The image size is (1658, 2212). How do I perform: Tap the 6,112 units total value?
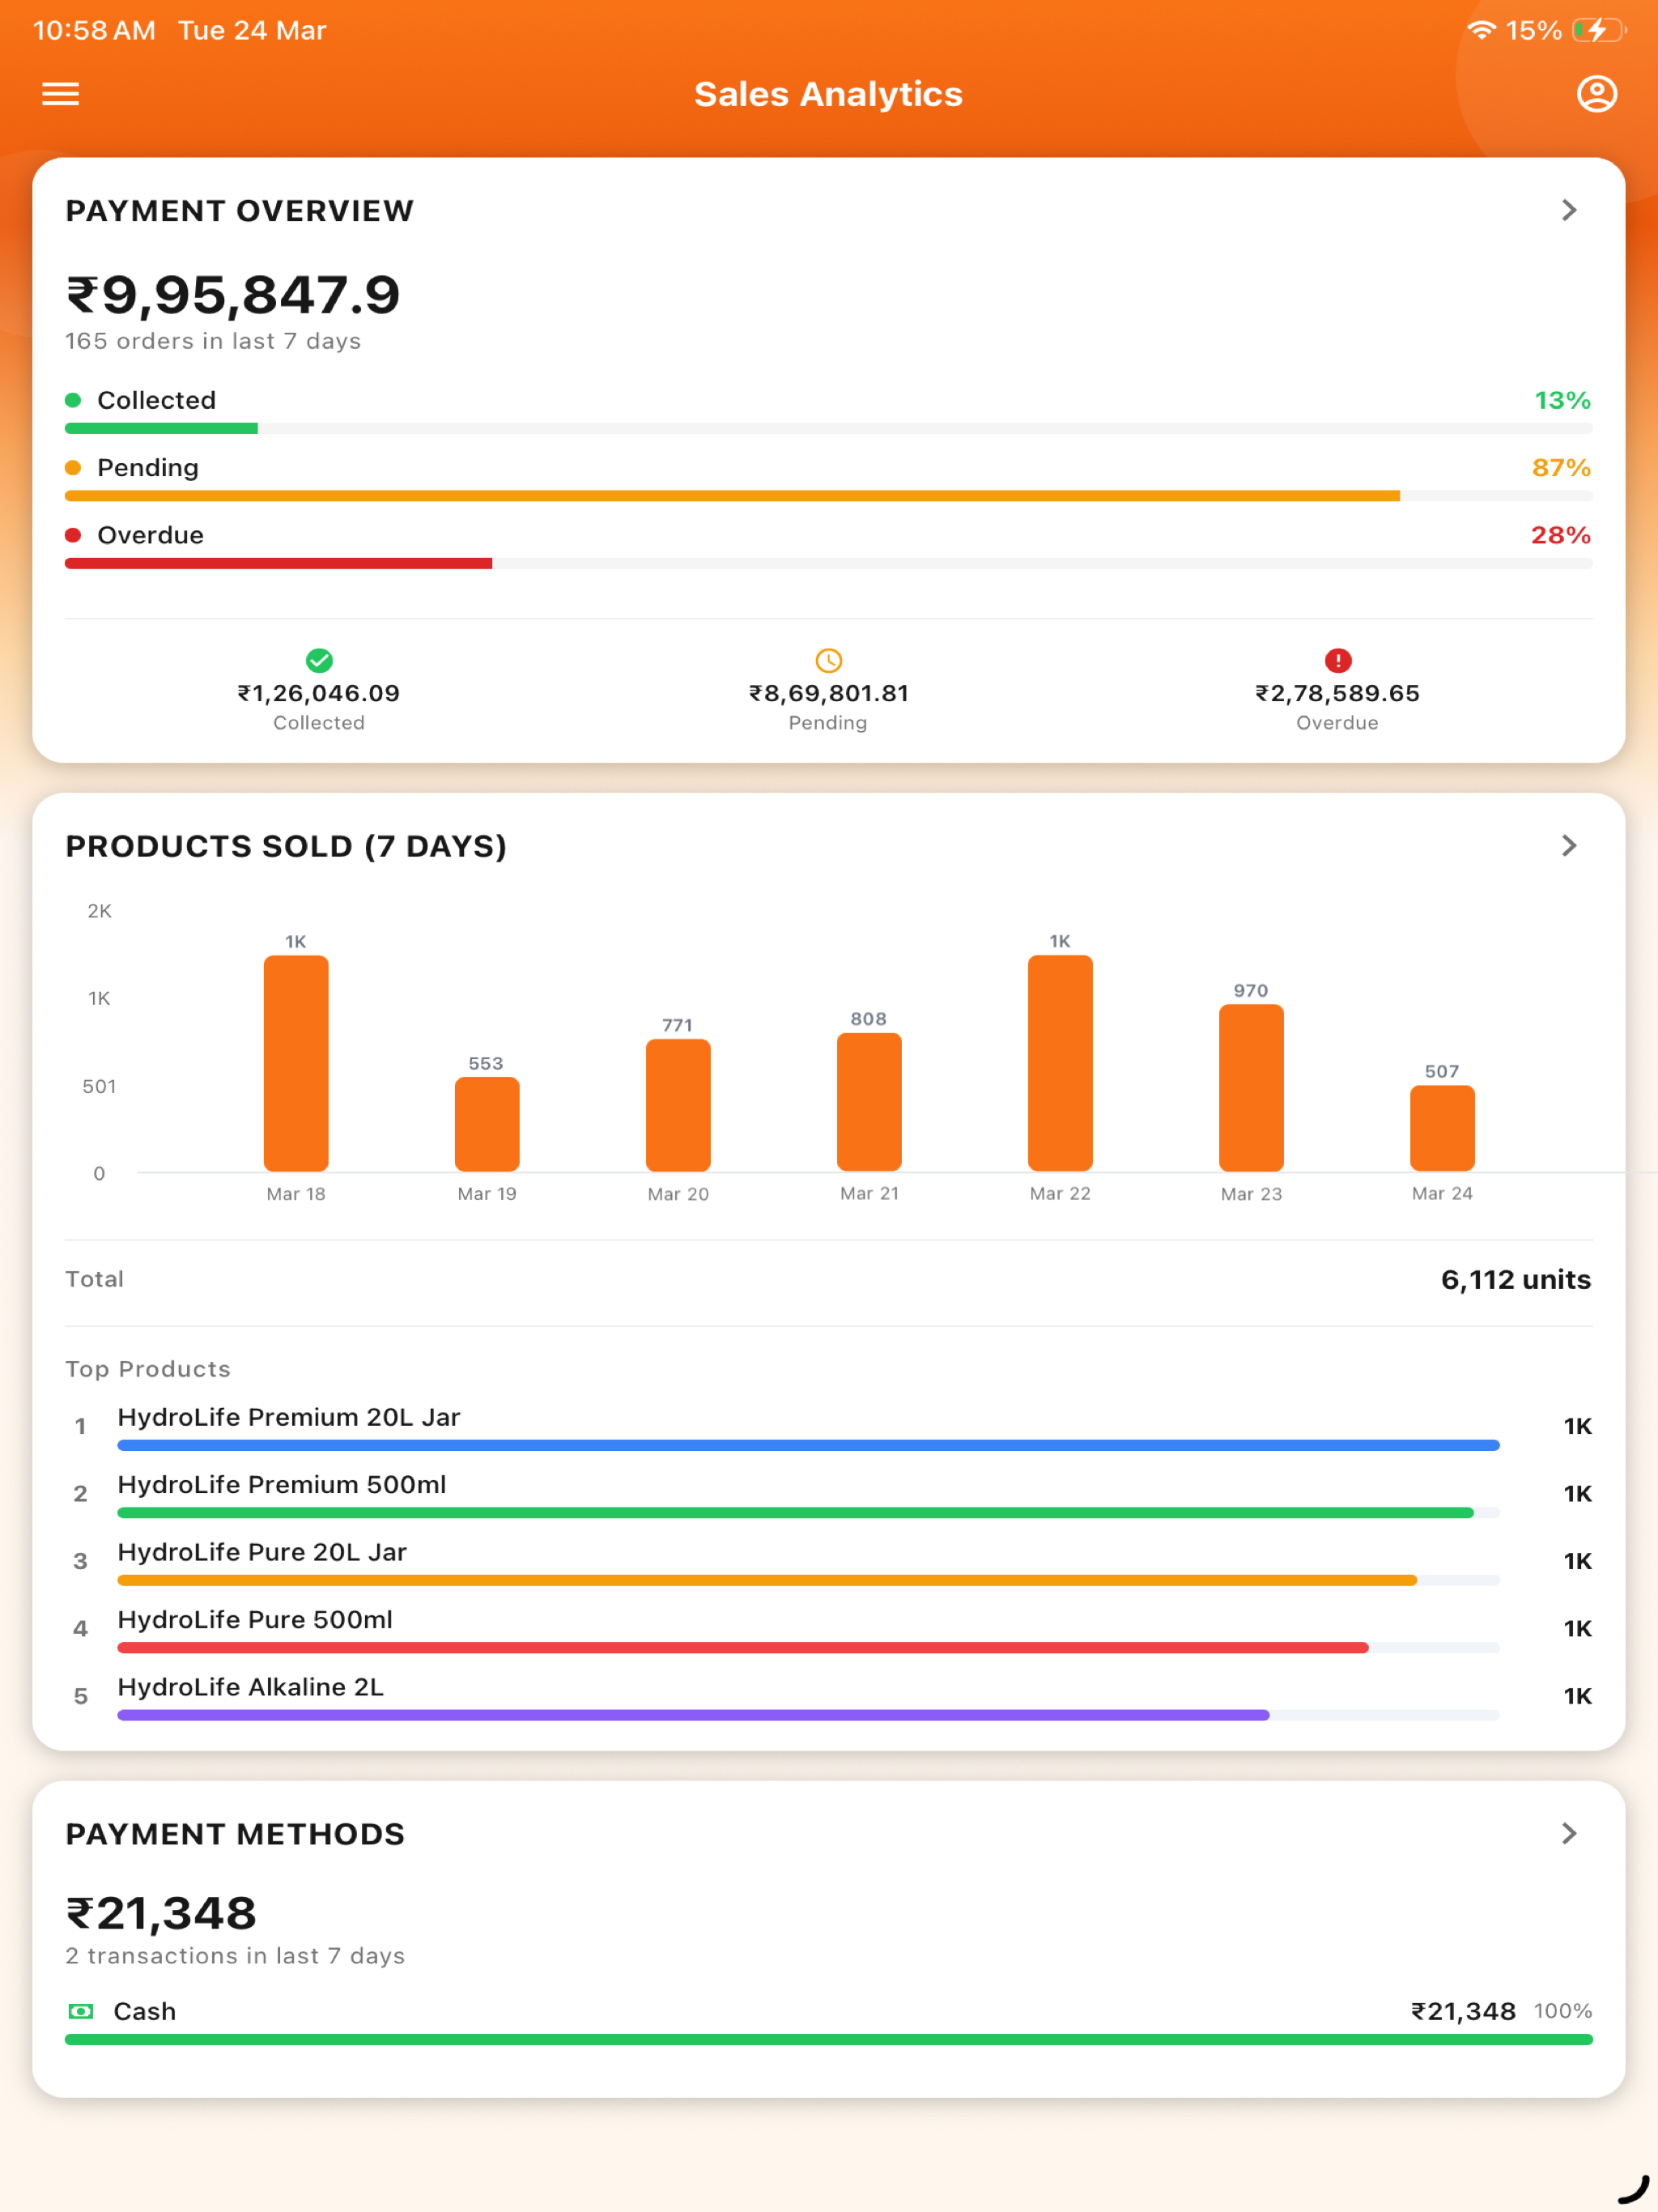pyautogui.click(x=1516, y=1280)
